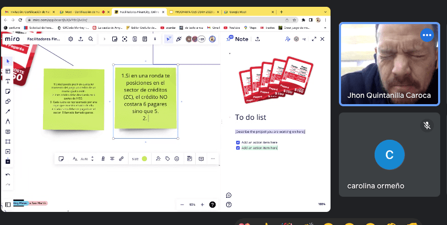Open the font style option in the context toolbar

point(75,159)
